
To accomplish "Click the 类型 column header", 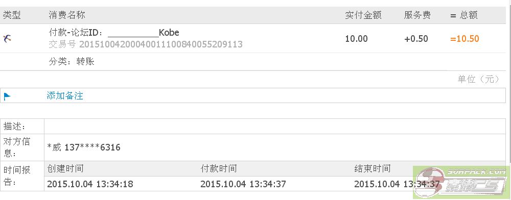I will pyautogui.click(x=12, y=15).
